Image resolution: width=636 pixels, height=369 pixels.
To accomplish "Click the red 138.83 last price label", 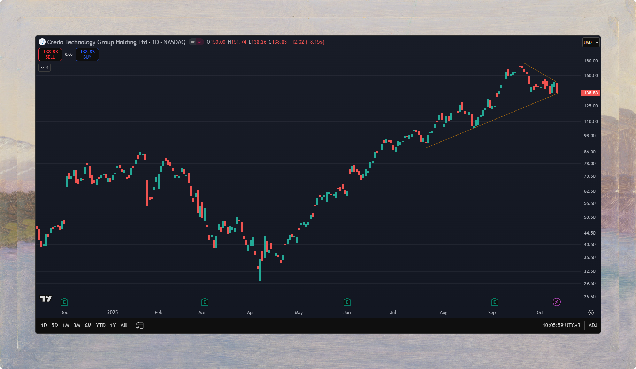I will click(x=590, y=93).
